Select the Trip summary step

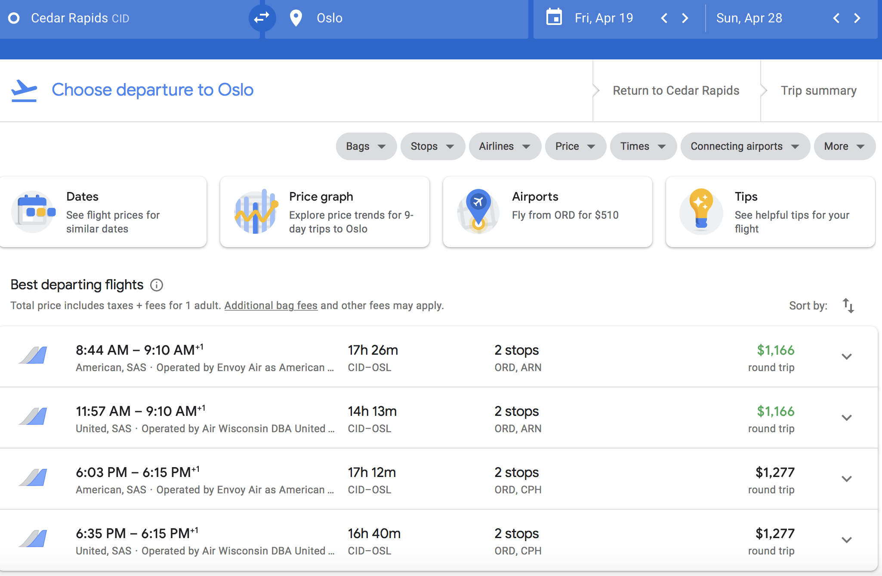coord(818,90)
